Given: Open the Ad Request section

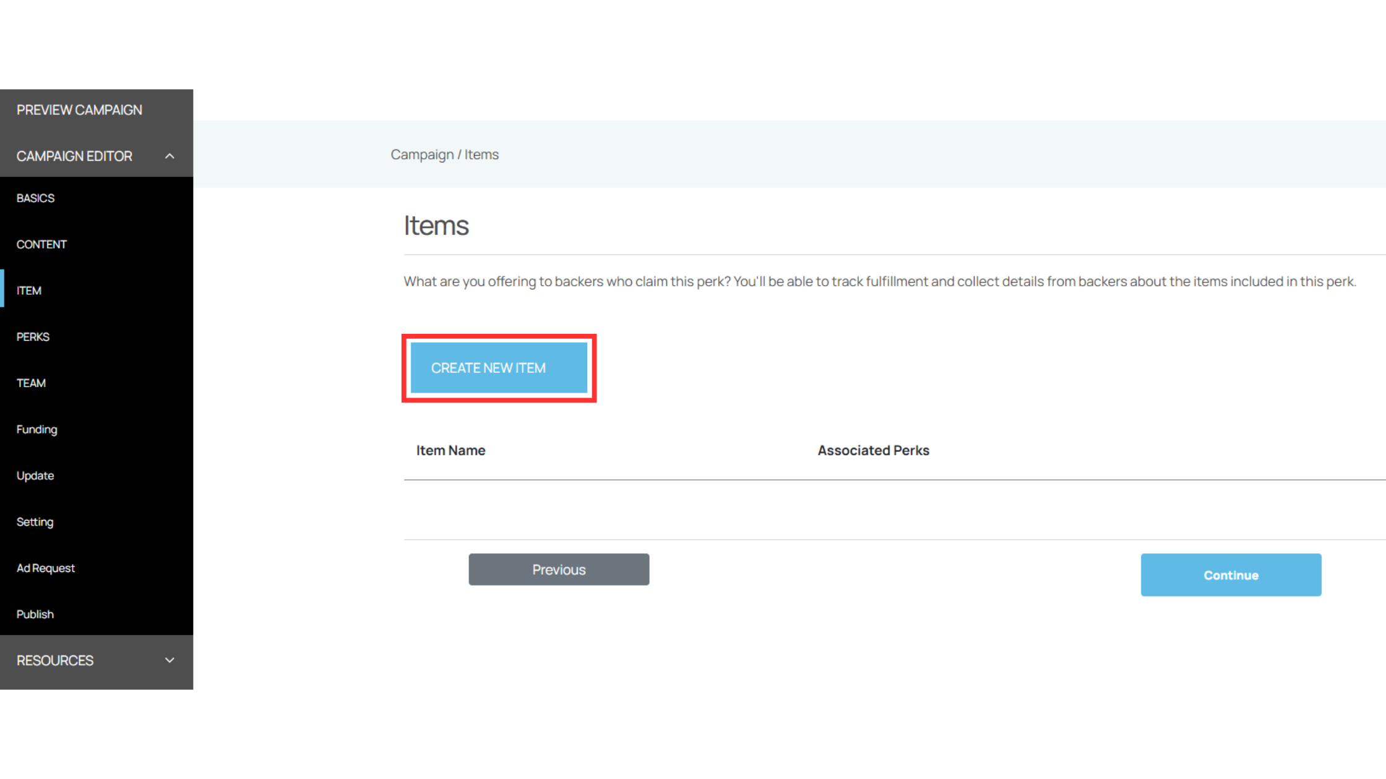Looking at the screenshot, I should (46, 568).
